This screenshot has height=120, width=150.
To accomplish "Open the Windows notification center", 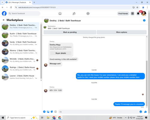I will click(x=146, y=118).
